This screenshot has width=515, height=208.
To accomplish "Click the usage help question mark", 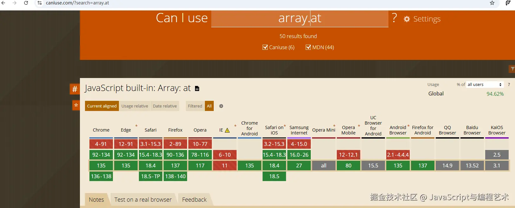I will point(509,85).
